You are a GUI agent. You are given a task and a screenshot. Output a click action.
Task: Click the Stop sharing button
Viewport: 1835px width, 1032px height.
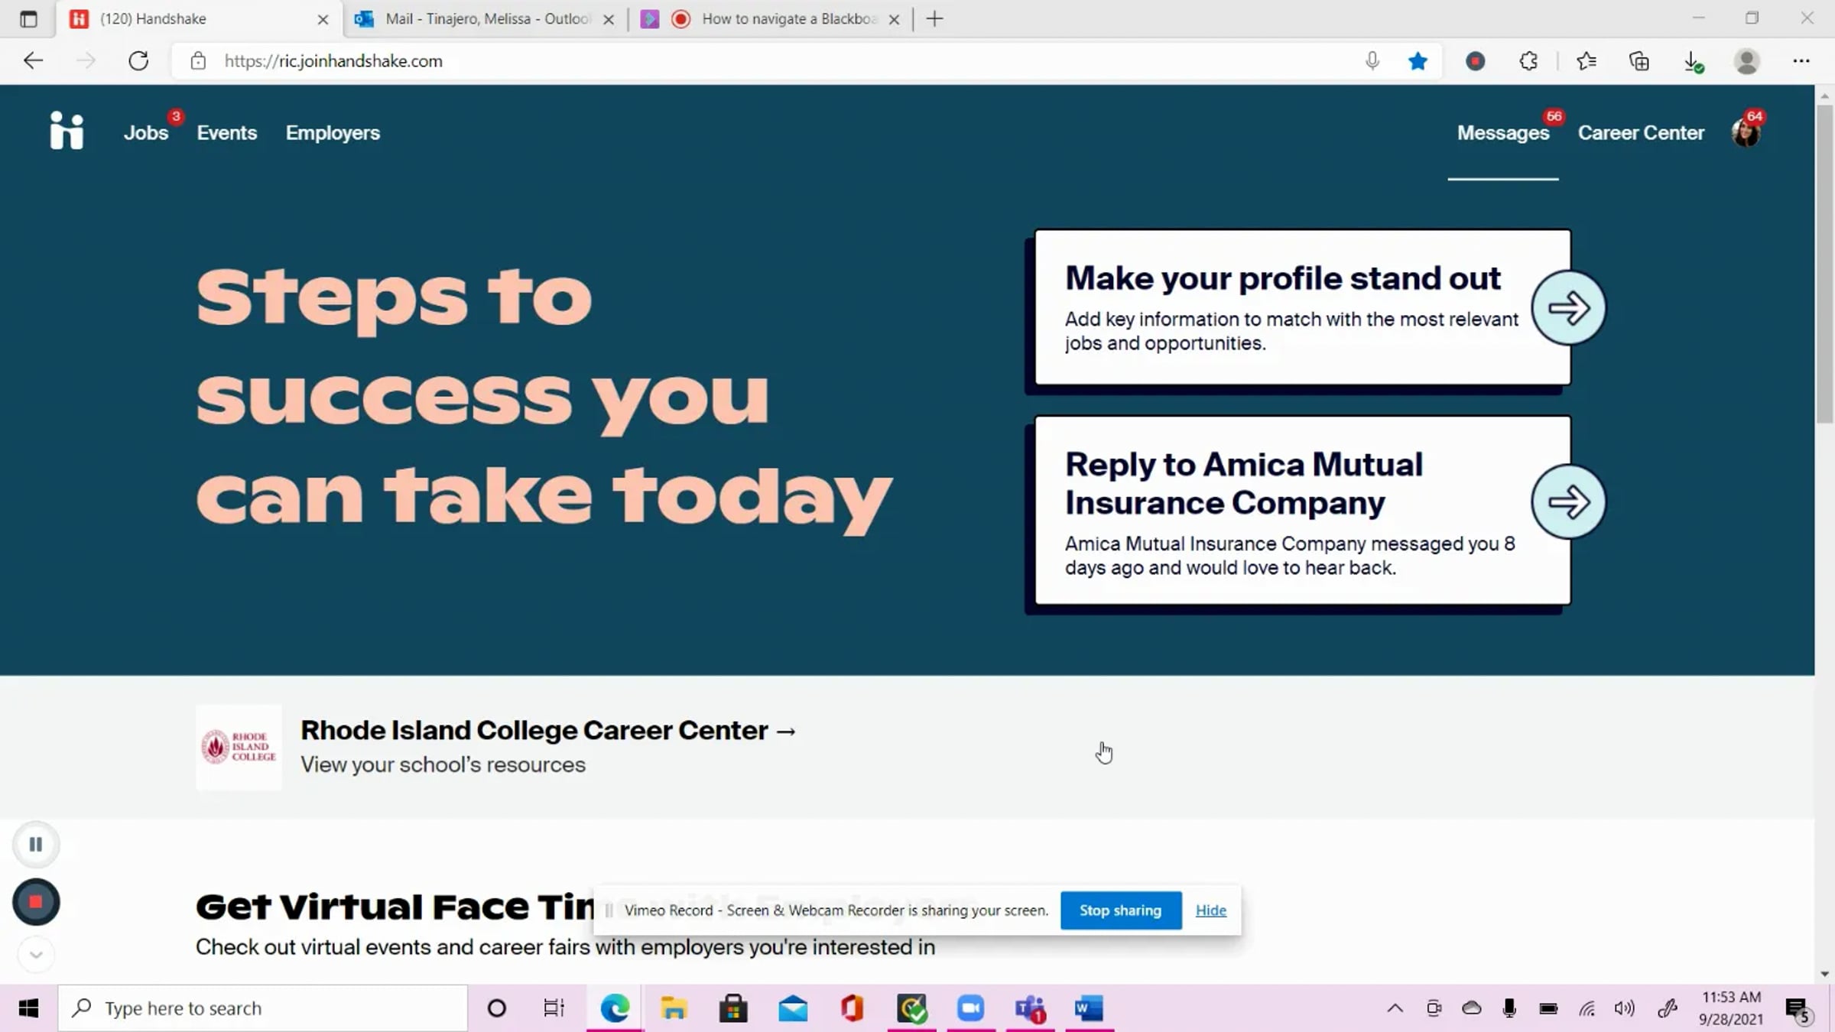[1121, 910]
